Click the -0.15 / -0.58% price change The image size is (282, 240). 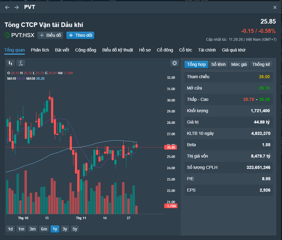click(258, 31)
